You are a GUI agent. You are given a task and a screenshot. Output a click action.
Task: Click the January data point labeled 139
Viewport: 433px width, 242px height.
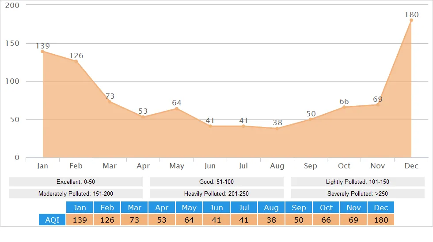point(42,52)
